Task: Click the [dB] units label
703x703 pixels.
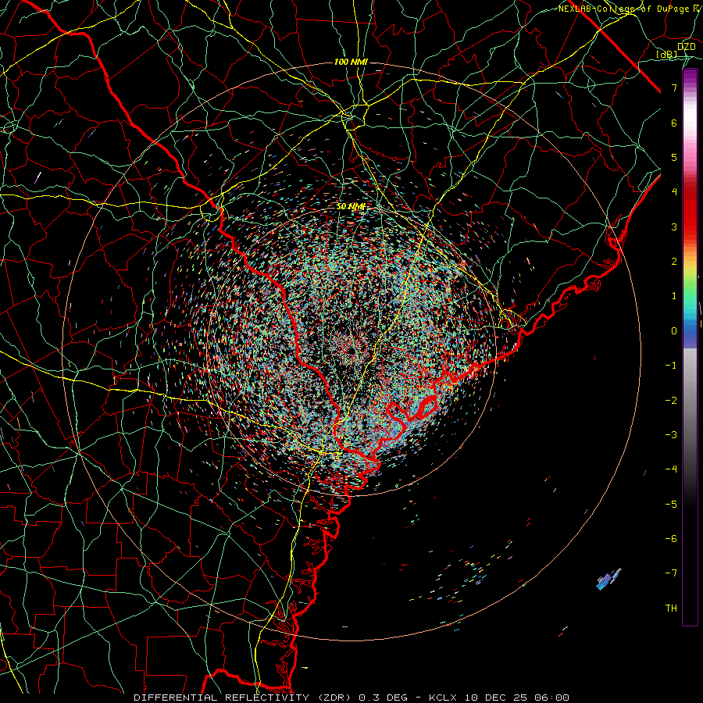Action: coord(667,54)
